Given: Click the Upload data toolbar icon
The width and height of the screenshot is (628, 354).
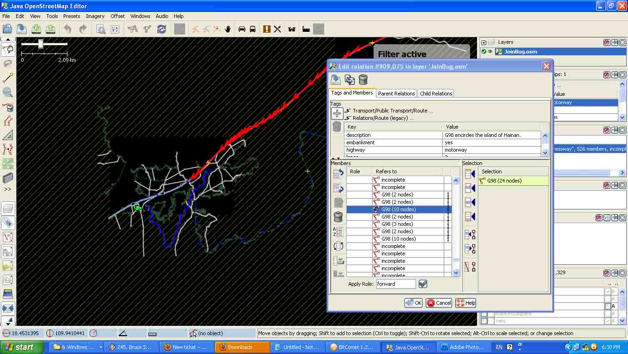Looking at the screenshot, I should pyautogui.click(x=51, y=29).
